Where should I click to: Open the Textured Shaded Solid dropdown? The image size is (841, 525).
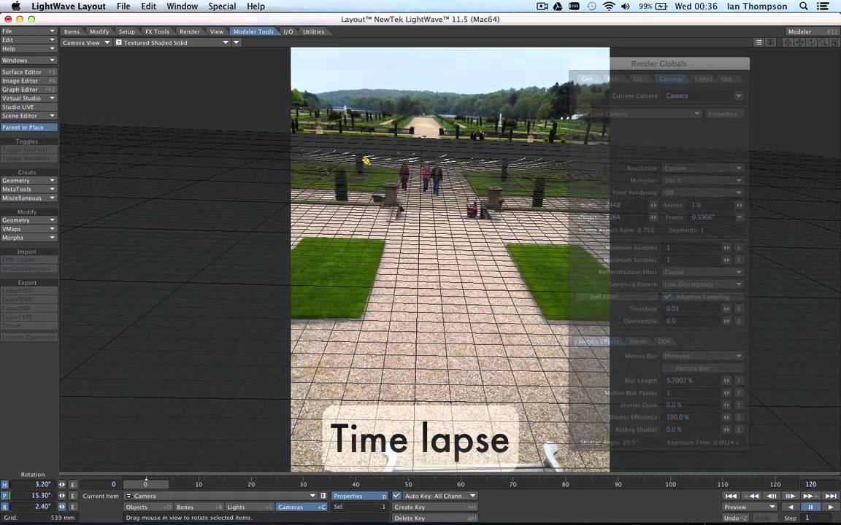[x=172, y=42]
